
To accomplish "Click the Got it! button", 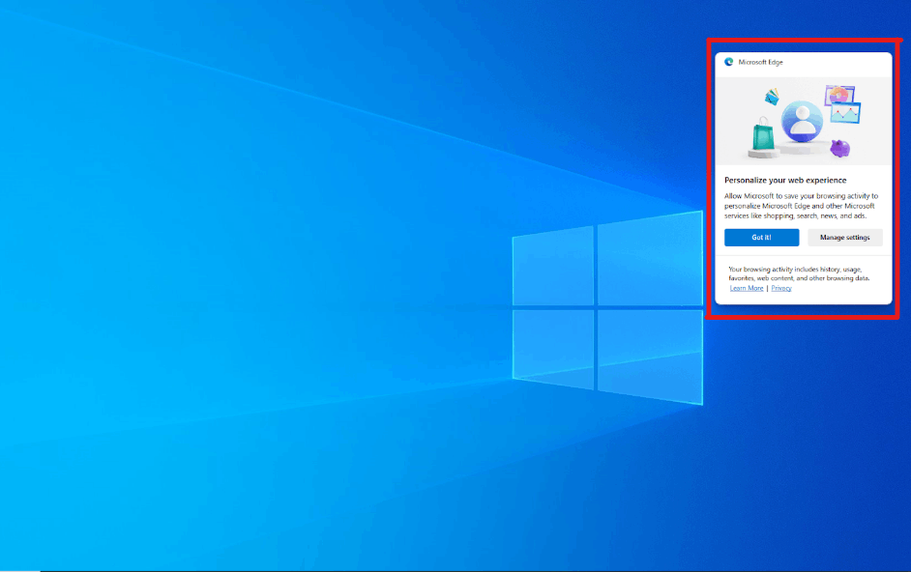I will click(x=761, y=238).
